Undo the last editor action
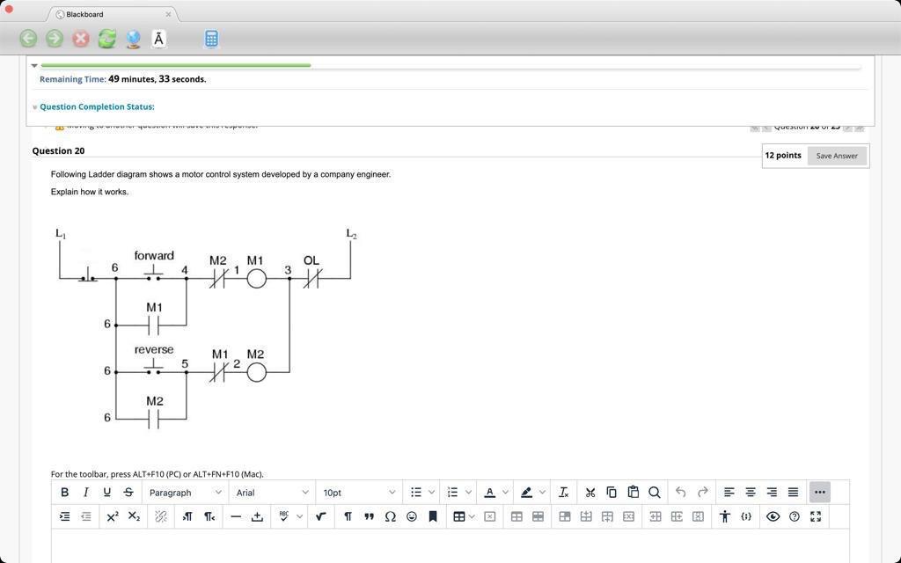 pos(679,492)
